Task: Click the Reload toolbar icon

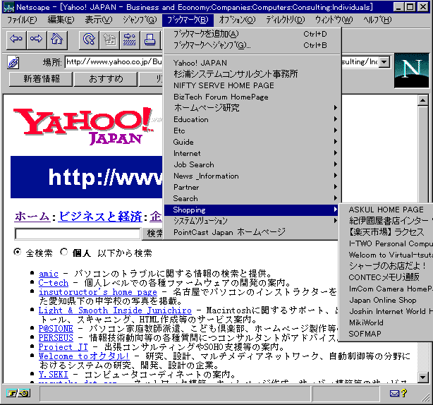Action: tap(89, 39)
